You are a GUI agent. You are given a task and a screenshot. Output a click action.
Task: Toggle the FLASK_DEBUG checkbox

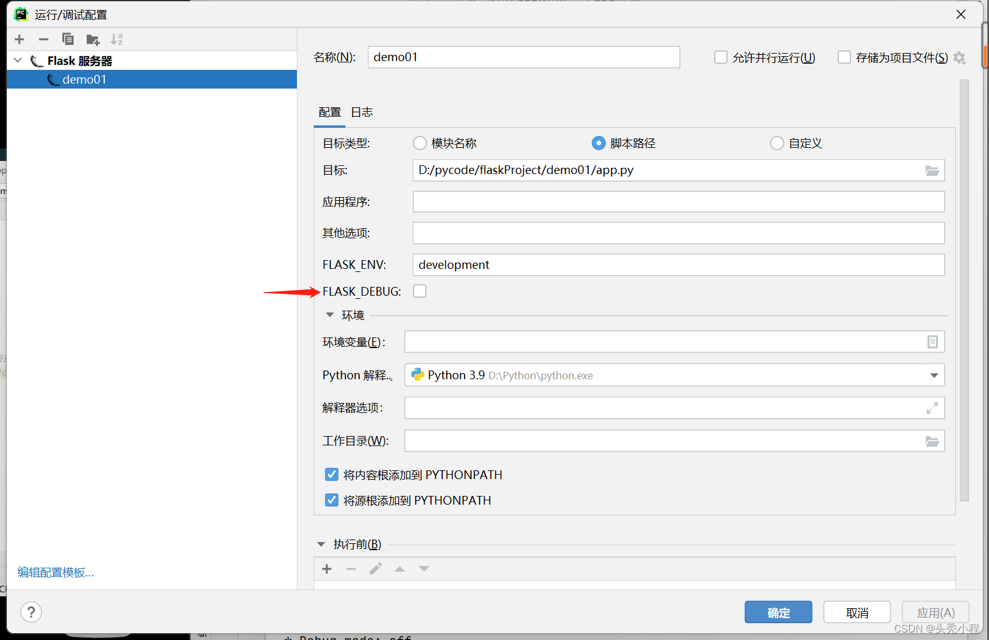(x=420, y=291)
